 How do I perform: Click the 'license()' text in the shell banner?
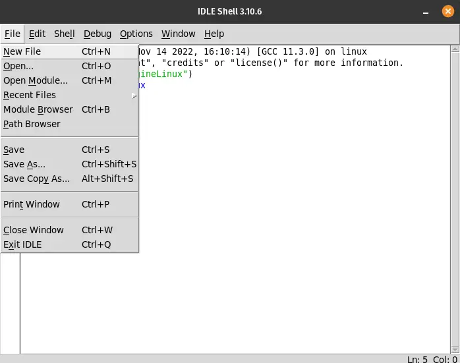(x=259, y=63)
